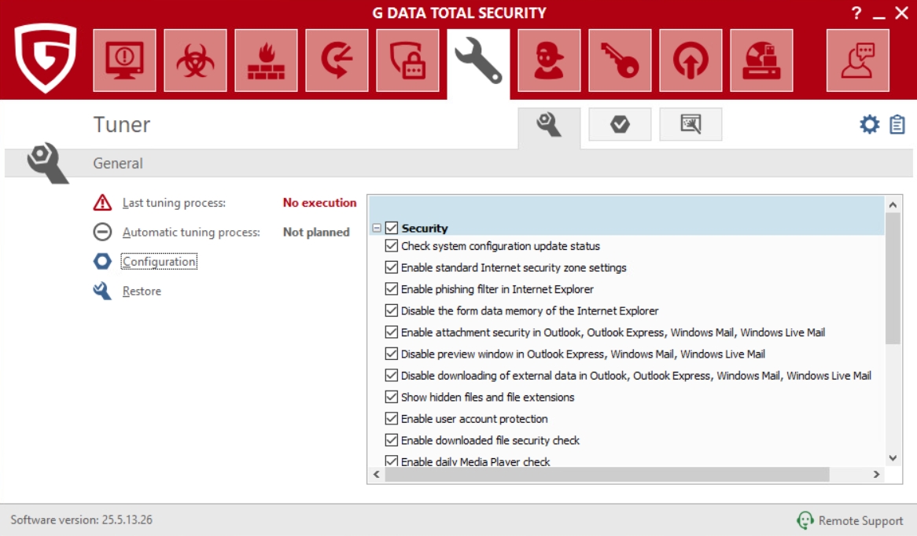The image size is (917, 536).
Task: Click the Configuration hexagon icon
Action: click(x=102, y=261)
